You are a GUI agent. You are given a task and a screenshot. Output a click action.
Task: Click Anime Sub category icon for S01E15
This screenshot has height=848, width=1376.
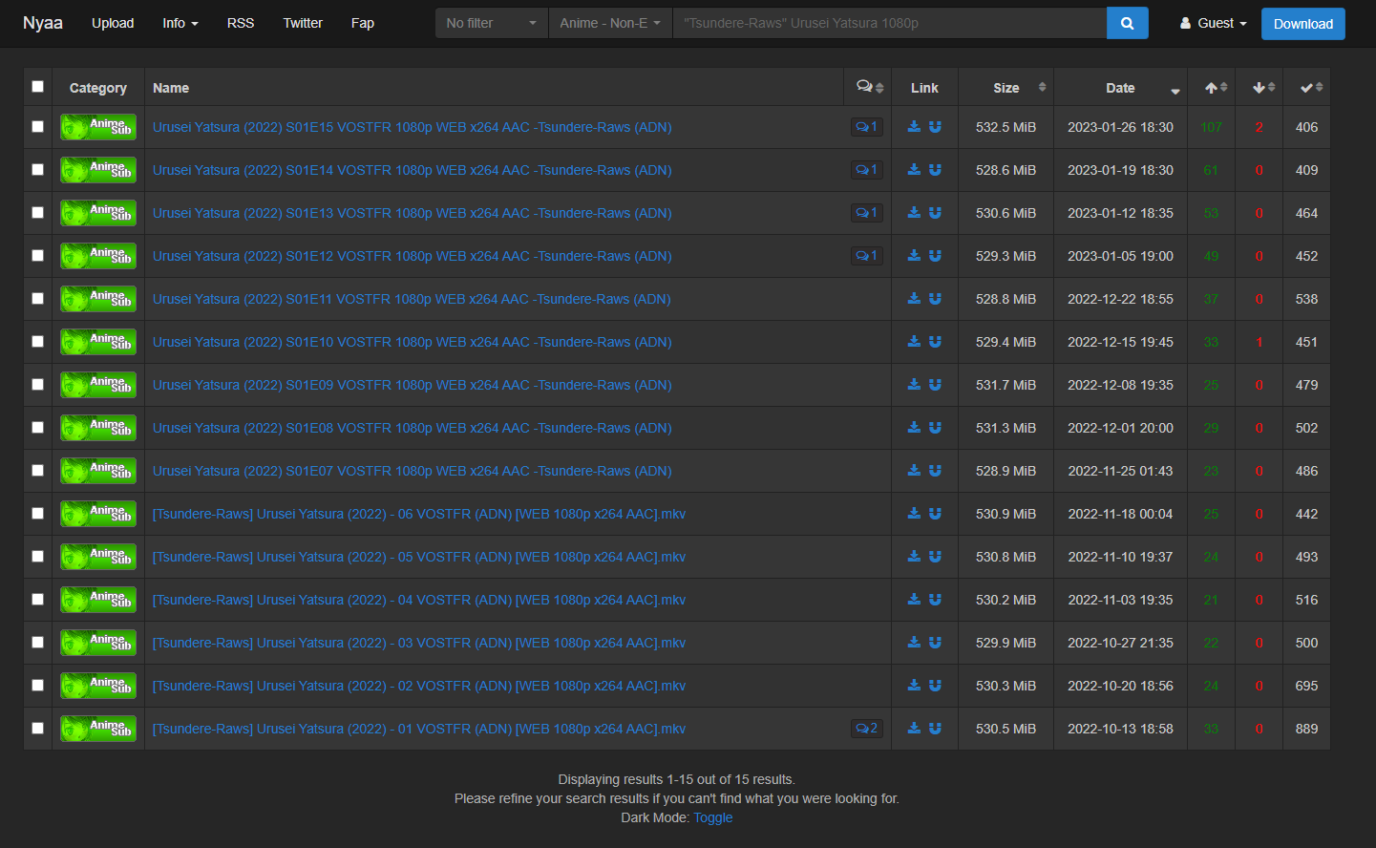click(98, 127)
